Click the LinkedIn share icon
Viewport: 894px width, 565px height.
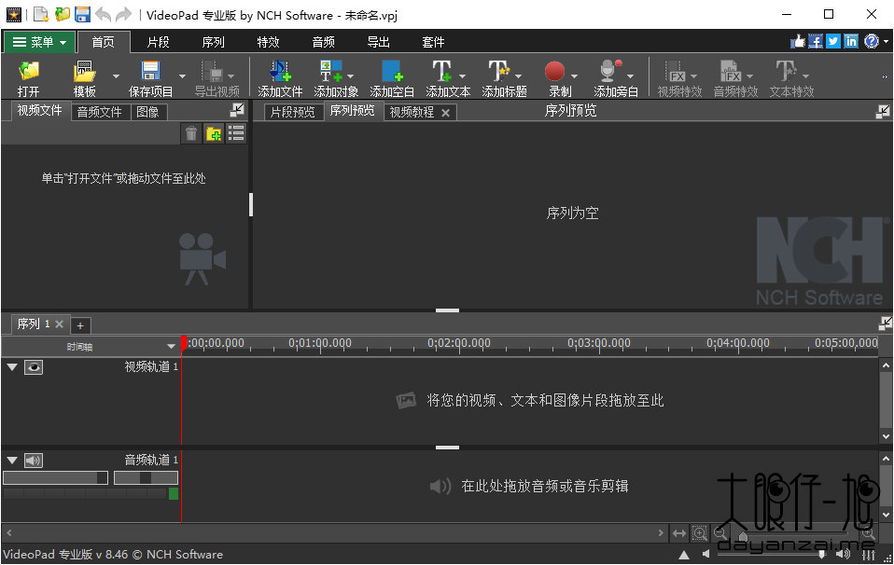851,42
